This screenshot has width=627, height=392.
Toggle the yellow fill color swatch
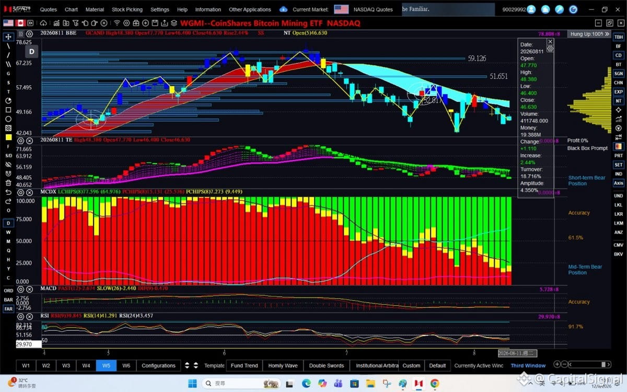pyautogui.click(x=8, y=137)
